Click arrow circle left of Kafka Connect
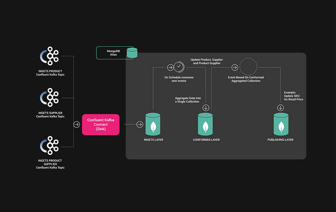The image size is (336, 212). (77, 124)
